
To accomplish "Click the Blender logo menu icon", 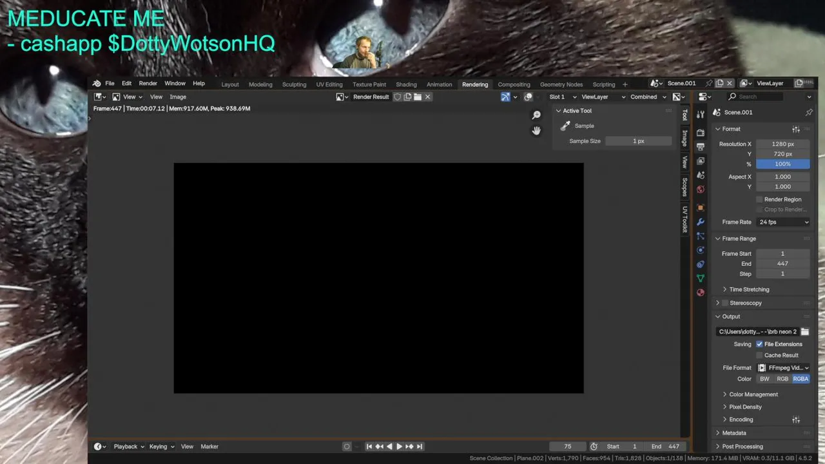I will pyautogui.click(x=97, y=84).
